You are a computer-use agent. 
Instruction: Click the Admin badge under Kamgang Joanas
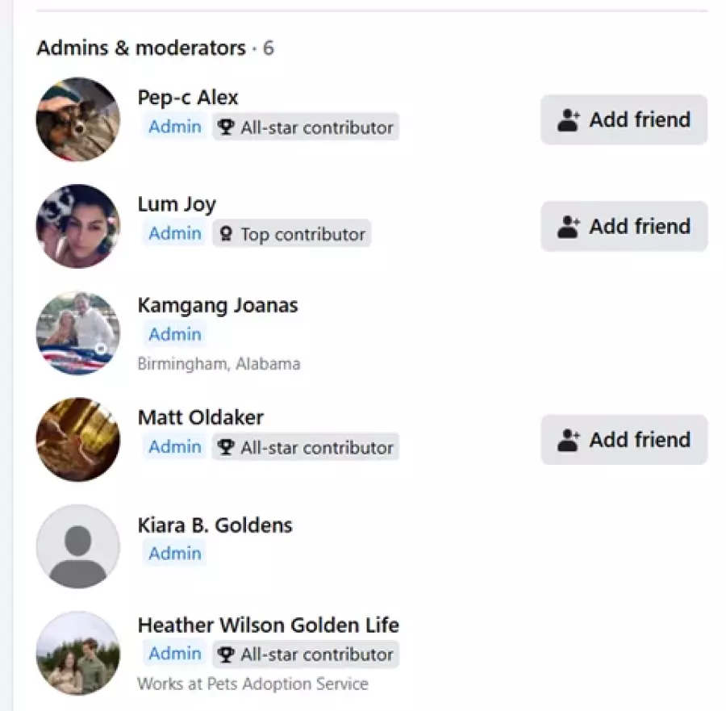174,334
